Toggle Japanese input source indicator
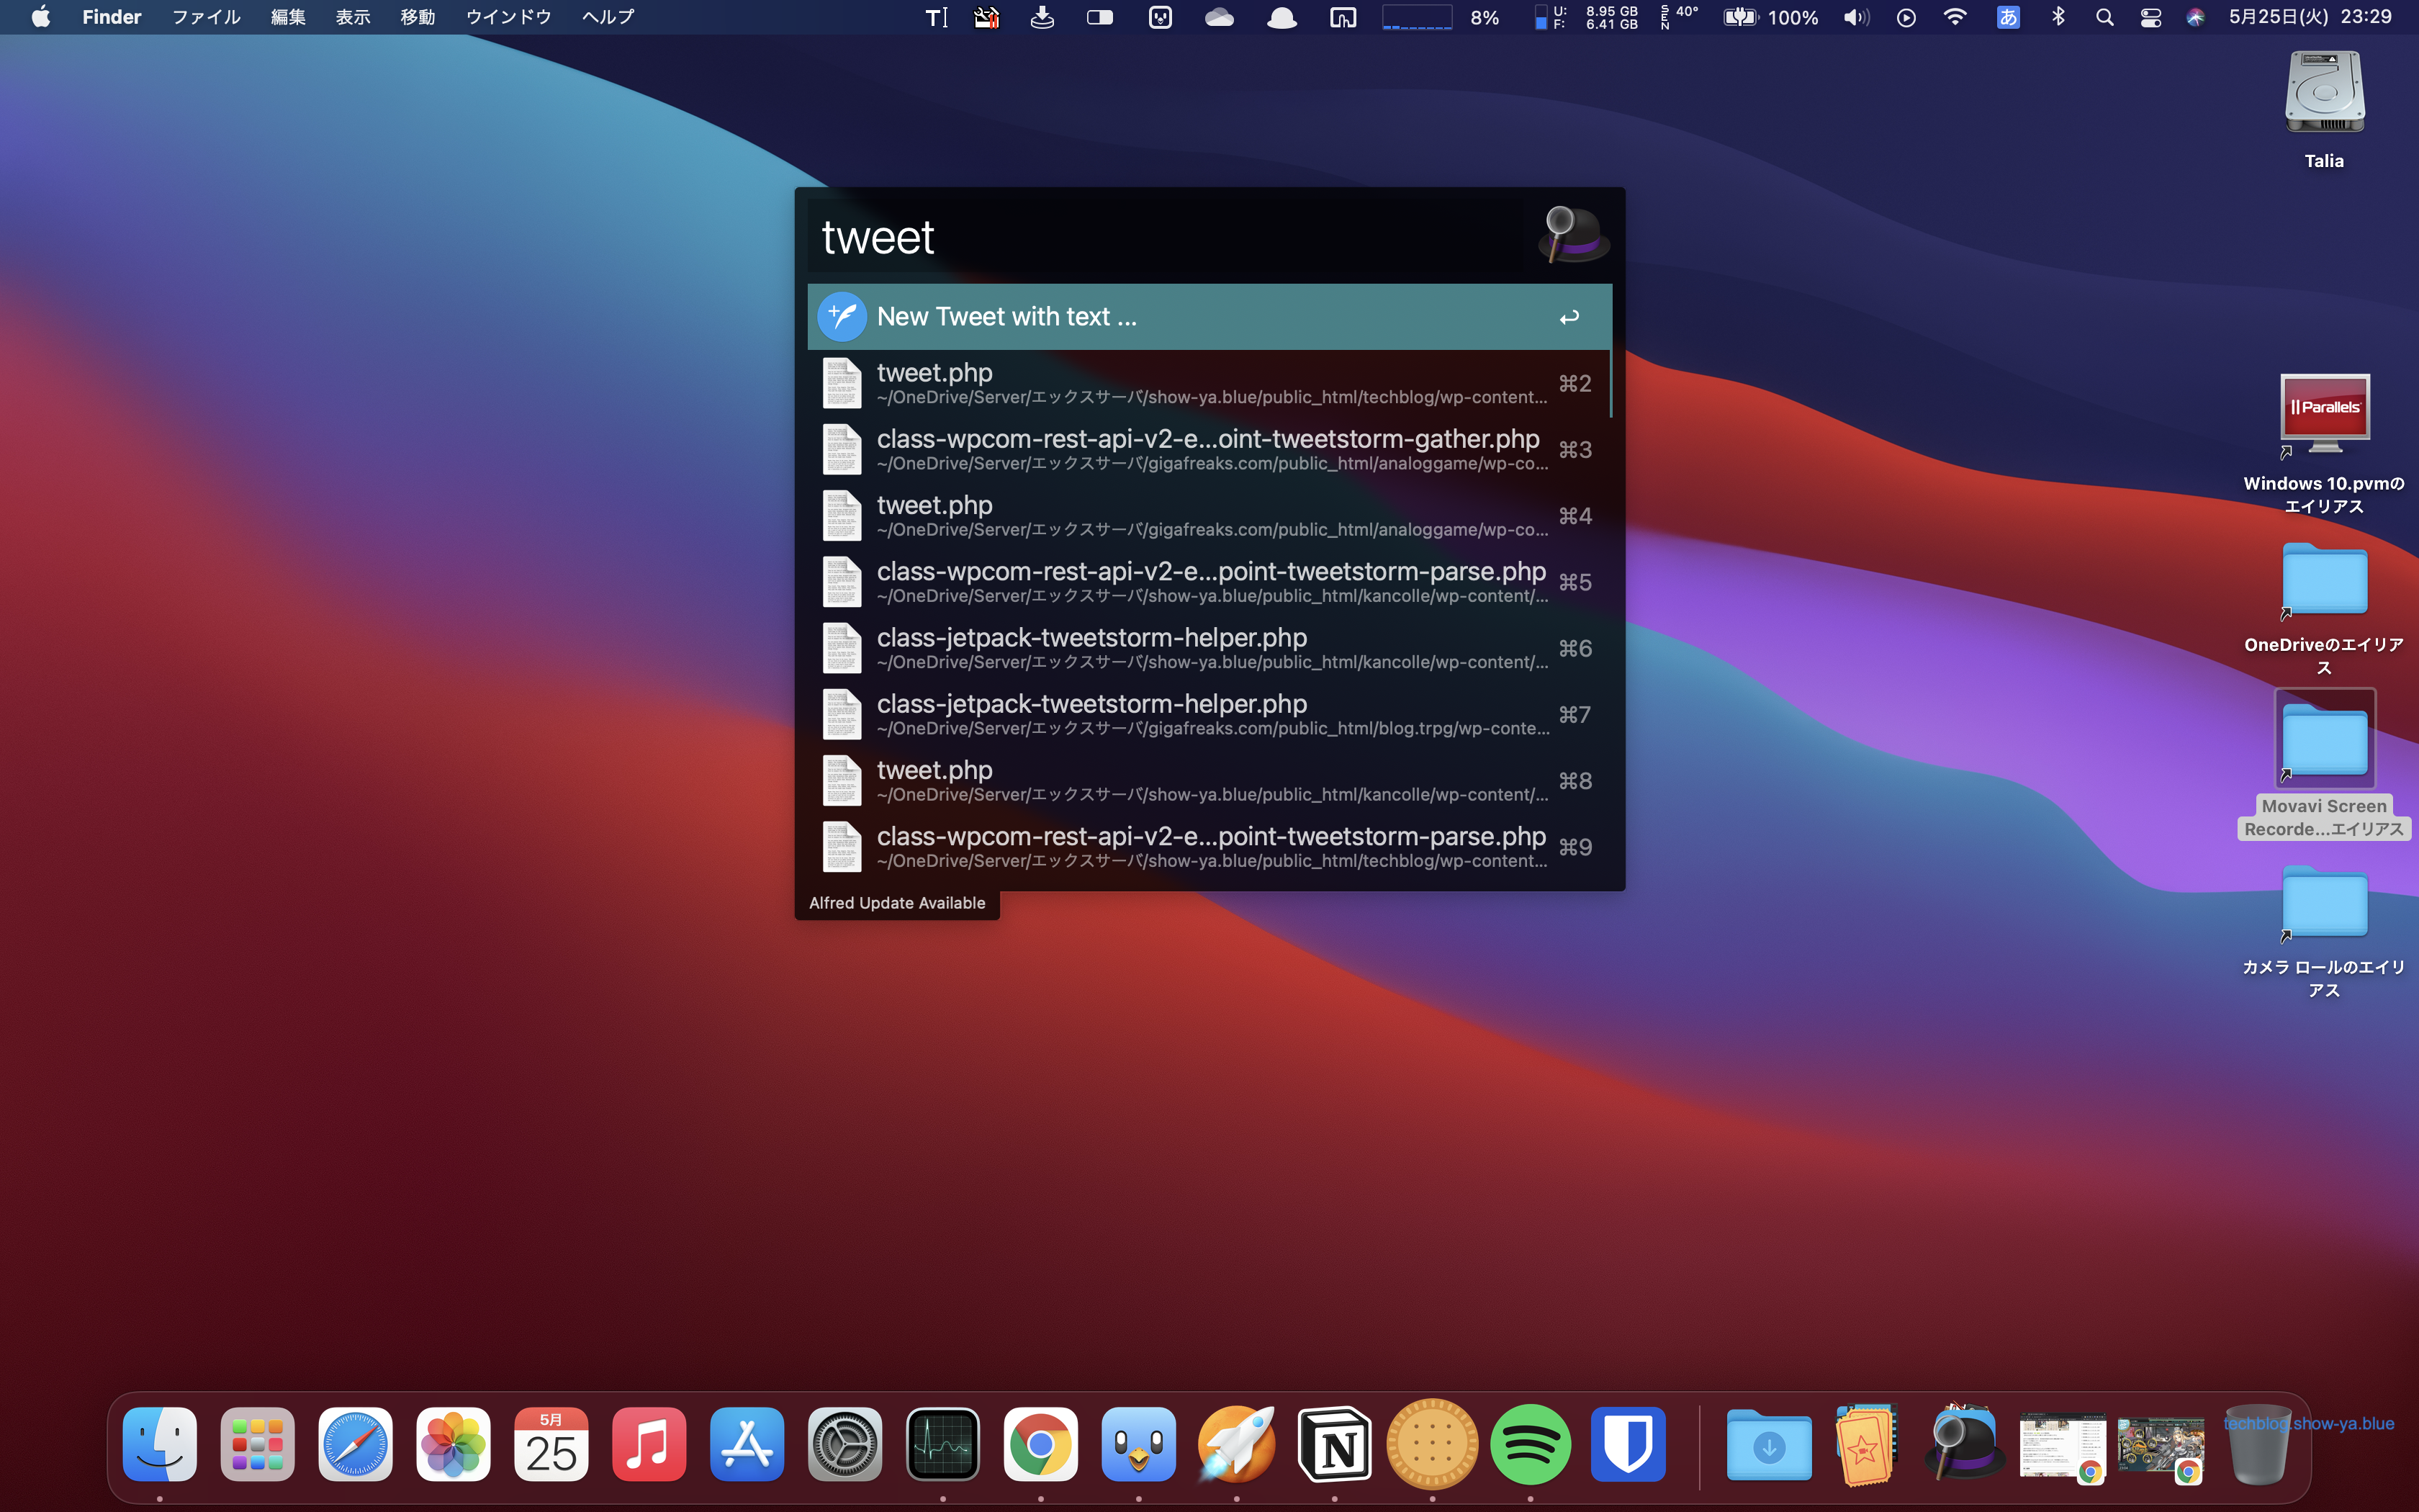The image size is (2419, 1512). click(x=2007, y=17)
